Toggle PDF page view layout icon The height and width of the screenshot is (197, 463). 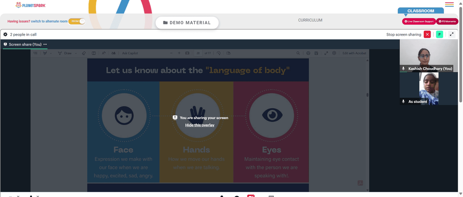[94, 53]
